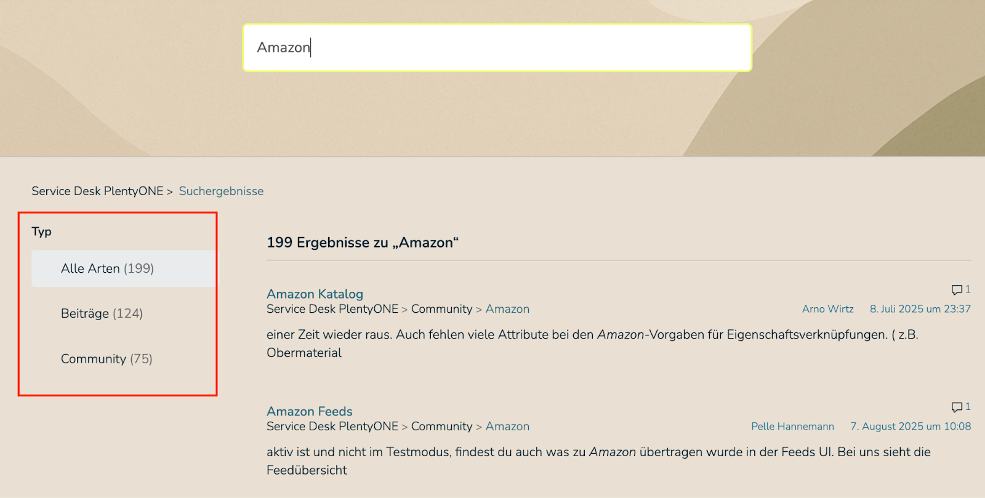Click the comment icon on Amazon Katalog result
Viewport: 985px width, 498px height.
[x=957, y=289]
